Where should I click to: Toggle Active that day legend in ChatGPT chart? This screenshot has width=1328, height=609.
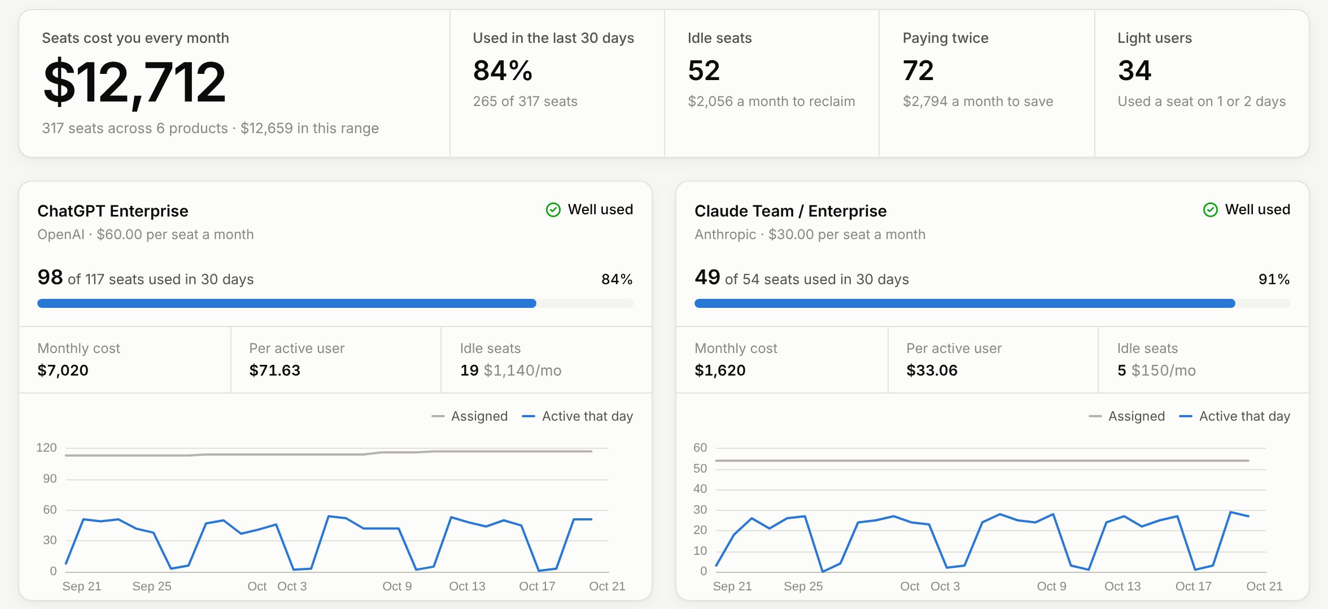(x=578, y=416)
